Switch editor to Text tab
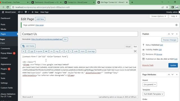Image resolution: width=180 pixels, height=101 pixels. pyautogui.click(x=135, y=47)
